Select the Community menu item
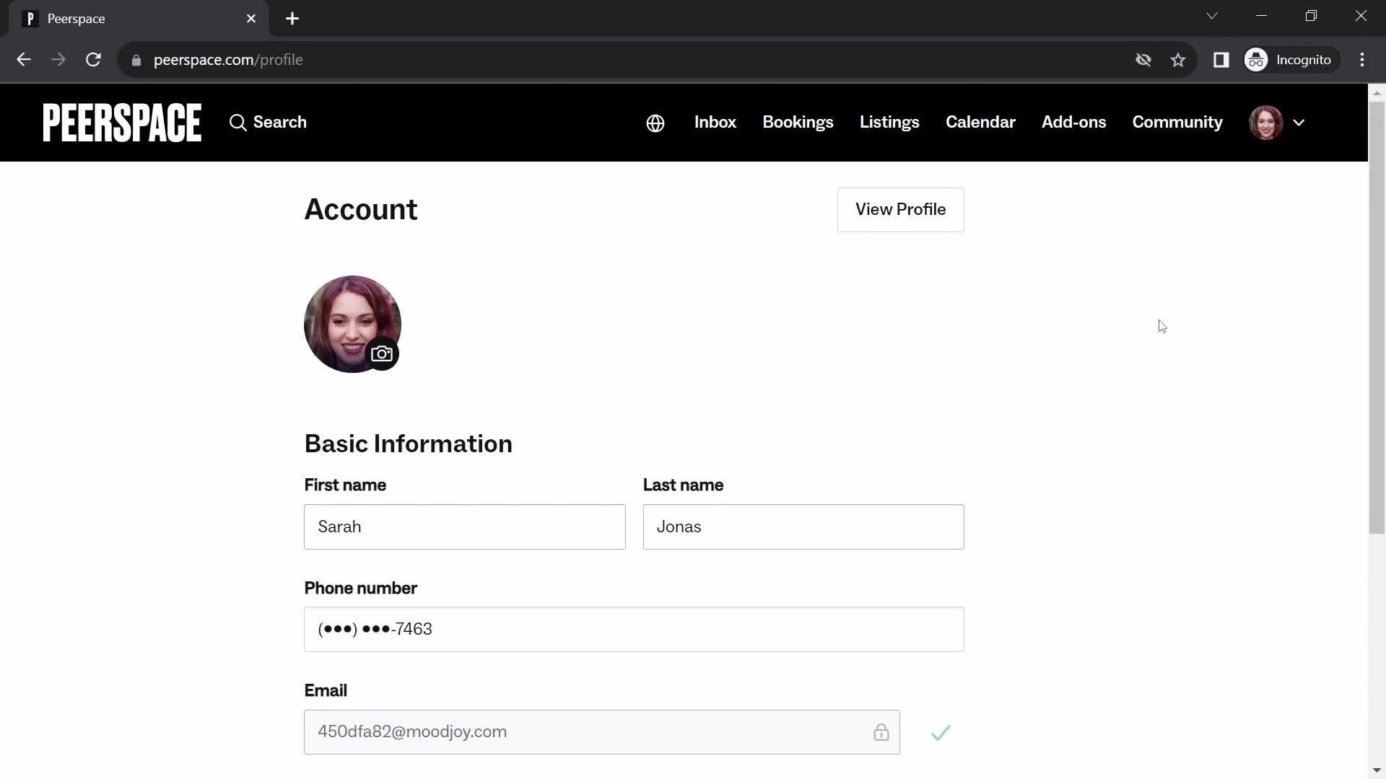The width and height of the screenshot is (1386, 779). tap(1177, 122)
